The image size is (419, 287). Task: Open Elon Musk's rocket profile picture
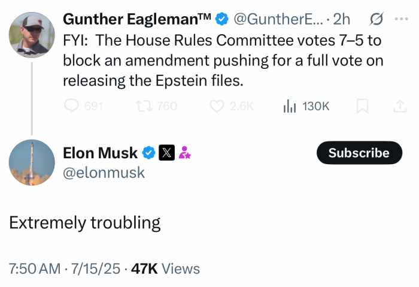32,162
